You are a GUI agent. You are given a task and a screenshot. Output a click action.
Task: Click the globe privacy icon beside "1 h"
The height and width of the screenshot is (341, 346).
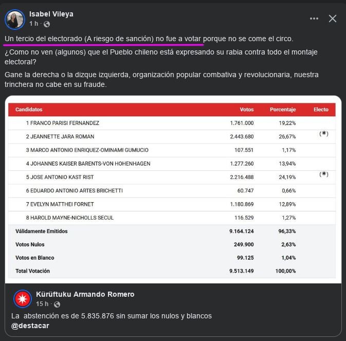pyautogui.click(x=47, y=24)
